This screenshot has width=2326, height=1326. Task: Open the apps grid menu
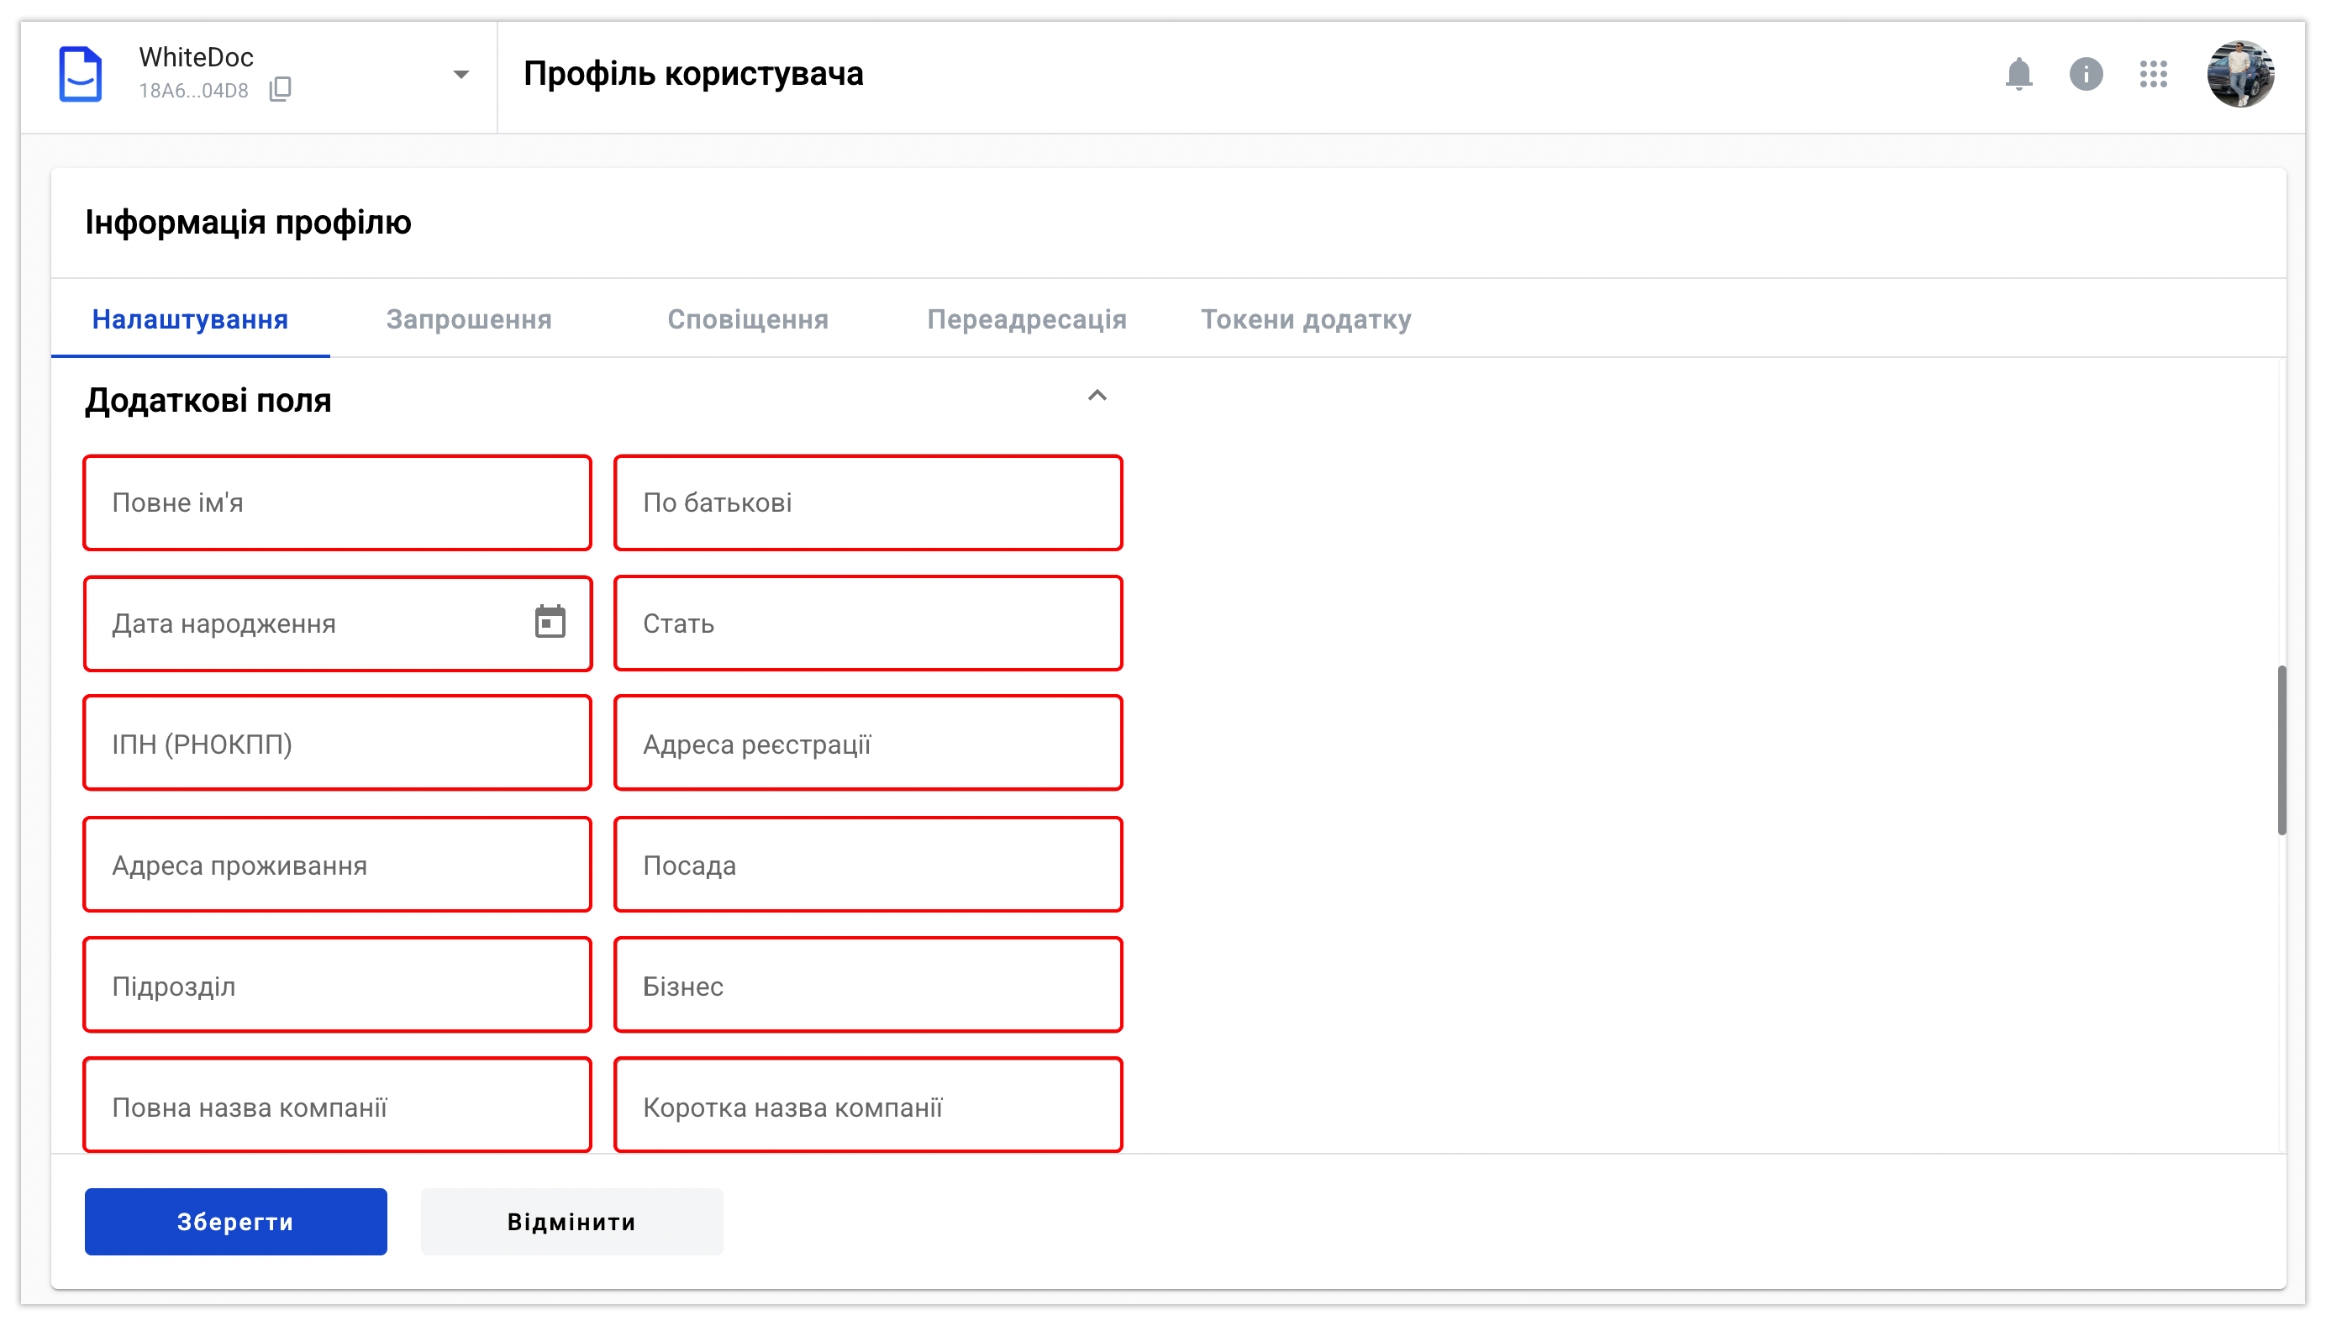pyautogui.click(x=2153, y=74)
